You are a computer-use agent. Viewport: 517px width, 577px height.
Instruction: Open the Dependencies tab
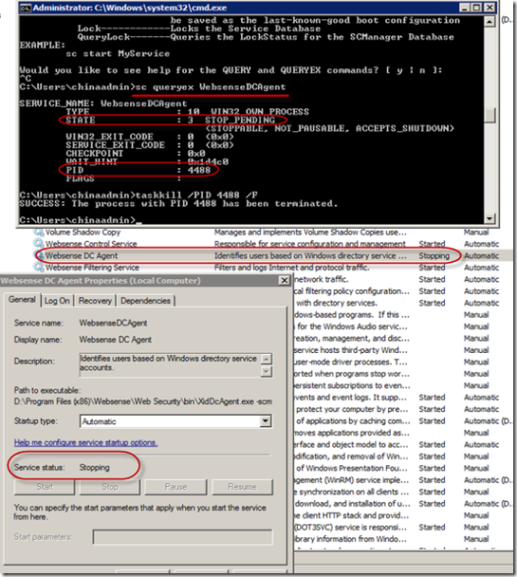[x=145, y=301]
